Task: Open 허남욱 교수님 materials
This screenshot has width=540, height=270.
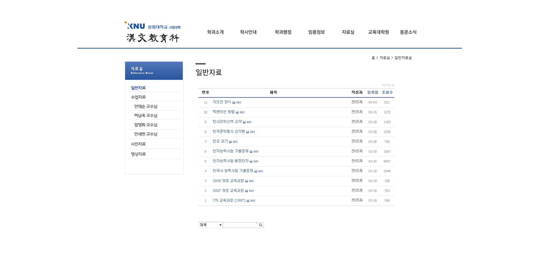Action: [x=146, y=116]
